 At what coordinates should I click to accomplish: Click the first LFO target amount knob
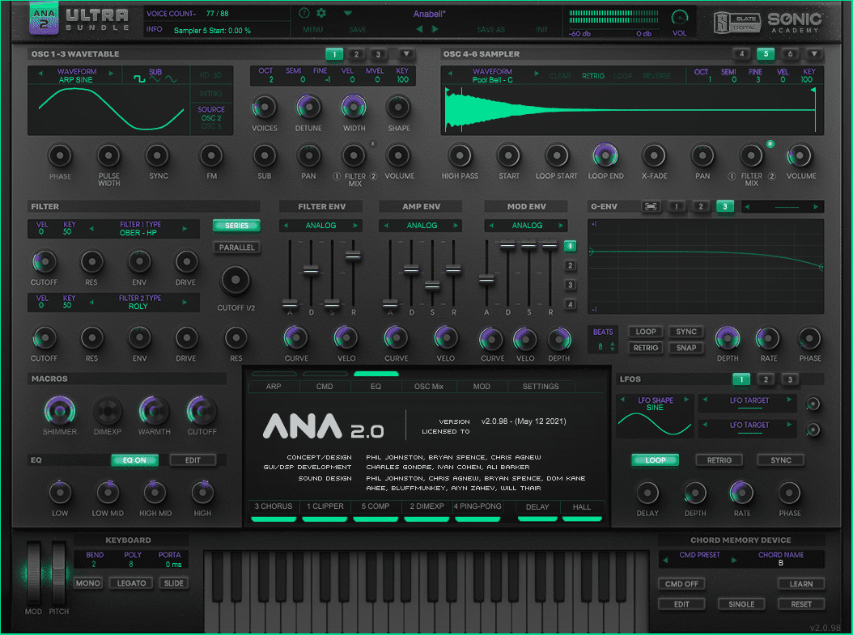point(813,404)
